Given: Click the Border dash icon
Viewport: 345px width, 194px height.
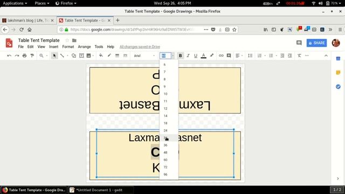Looking at the screenshot, I should pyautogui.click(x=125, y=56).
